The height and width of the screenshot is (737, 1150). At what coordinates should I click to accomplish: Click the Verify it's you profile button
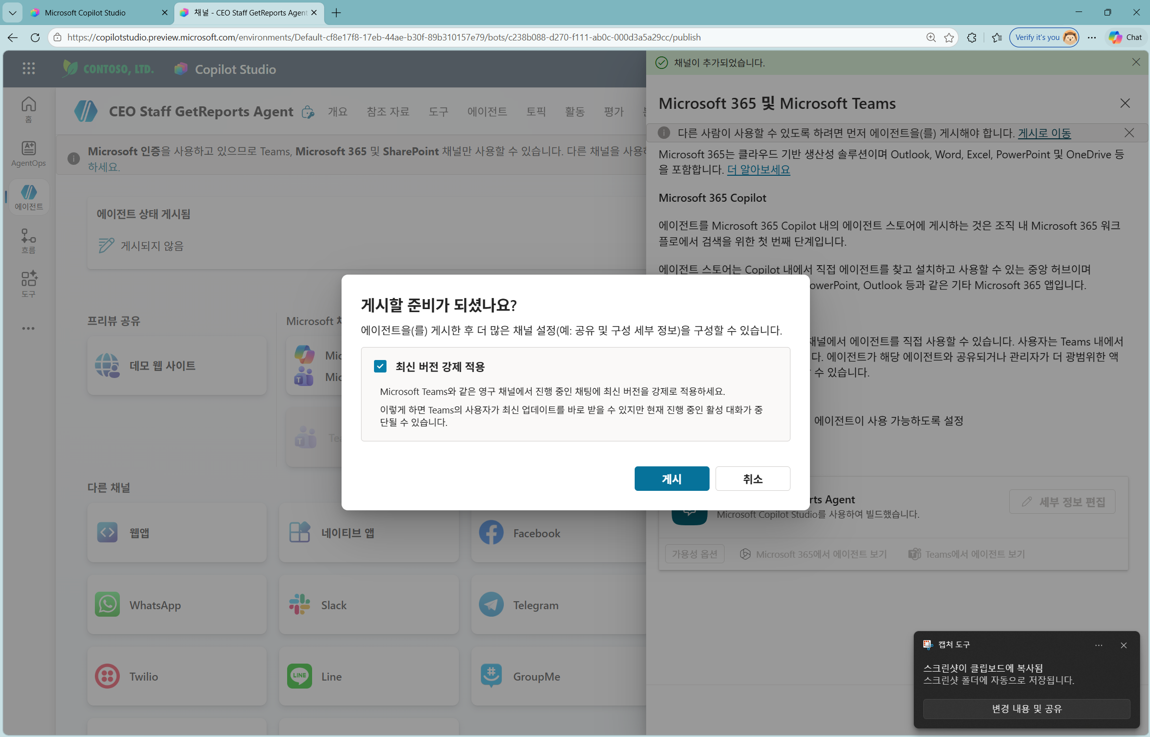[1044, 37]
